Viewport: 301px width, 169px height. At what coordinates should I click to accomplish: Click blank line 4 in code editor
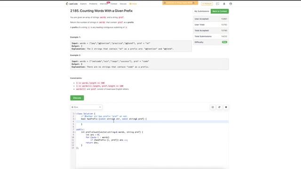click(152, 122)
